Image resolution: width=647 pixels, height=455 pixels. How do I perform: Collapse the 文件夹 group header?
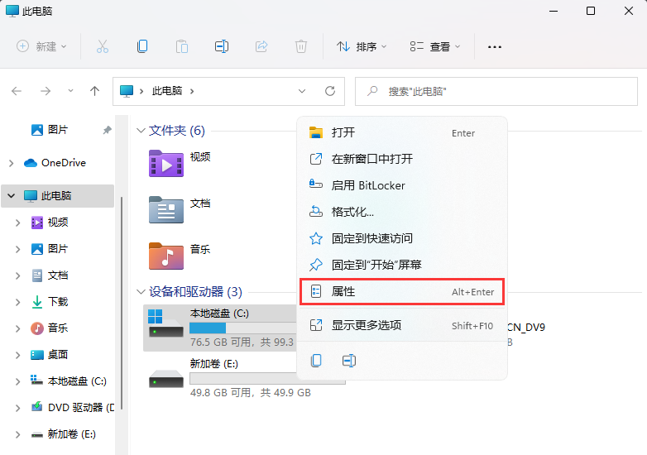(x=141, y=131)
